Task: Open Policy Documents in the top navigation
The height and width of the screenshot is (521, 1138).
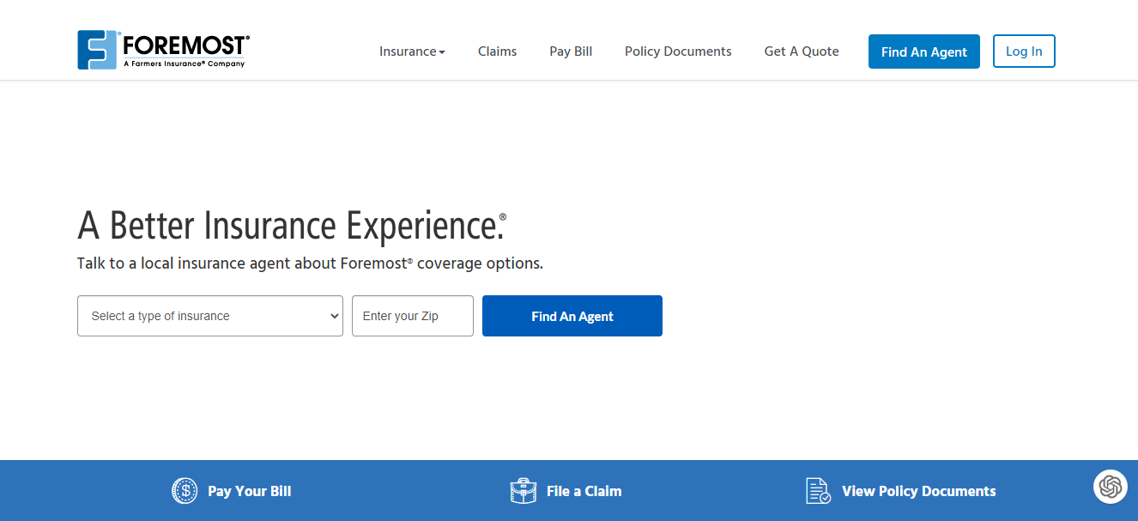Action: (678, 51)
